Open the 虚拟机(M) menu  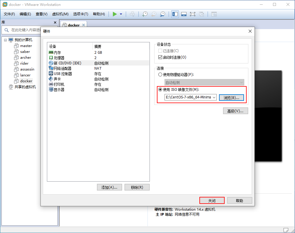[x=60, y=14]
